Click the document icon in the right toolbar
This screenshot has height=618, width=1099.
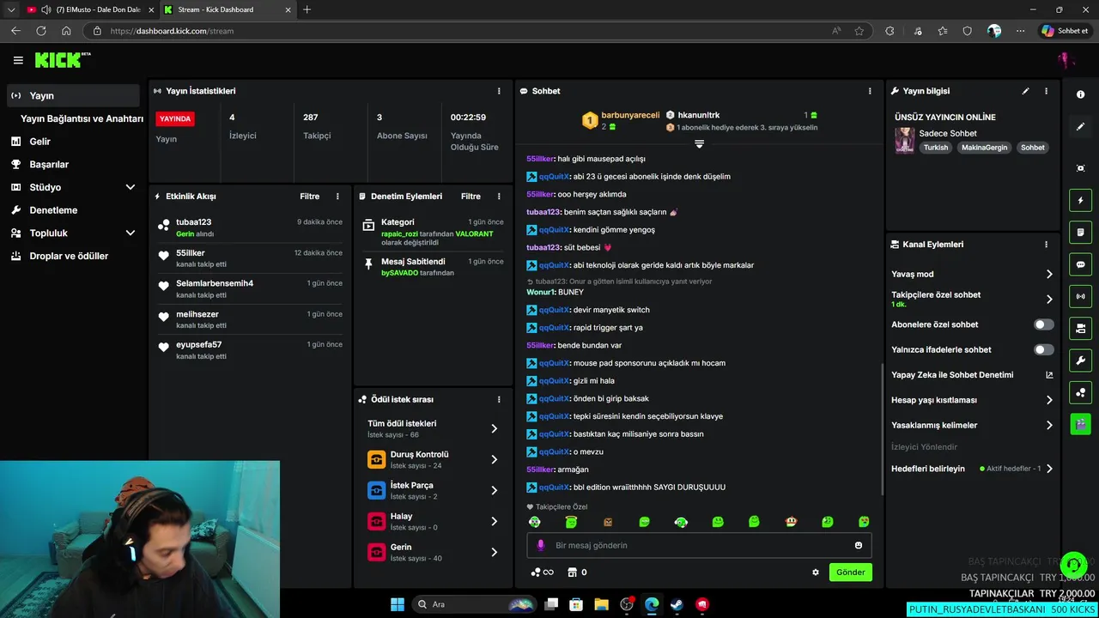pos(1080,233)
